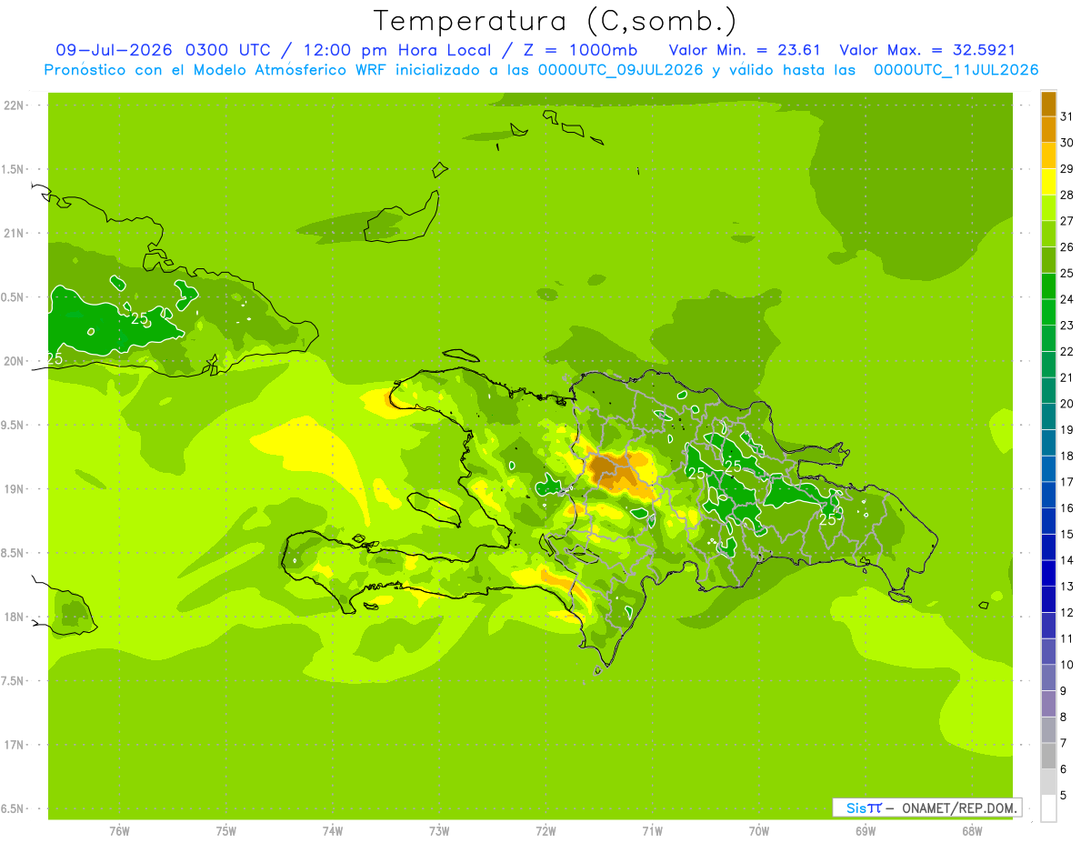This screenshot has width=1091, height=843.
Task: Click the '0000UTC_11JUL2026' valid-until time
Action: click(x=956, y=70)
